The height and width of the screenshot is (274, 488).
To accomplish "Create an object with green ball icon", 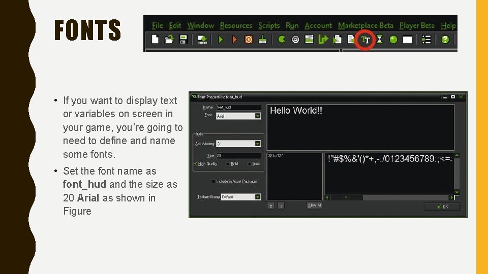I will [393, 40].
